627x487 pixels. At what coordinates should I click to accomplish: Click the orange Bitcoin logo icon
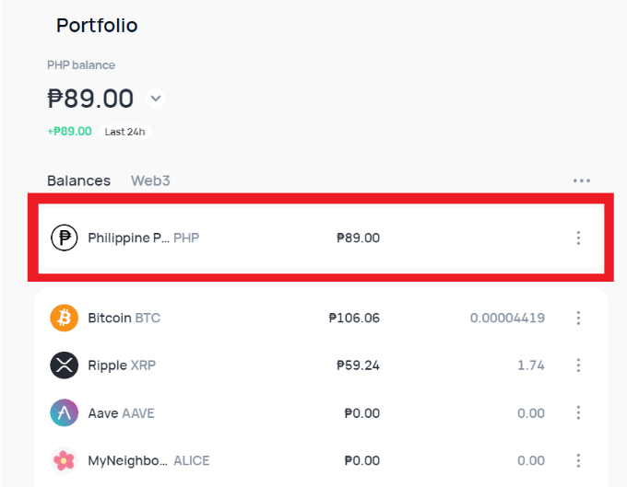(65, 318)
